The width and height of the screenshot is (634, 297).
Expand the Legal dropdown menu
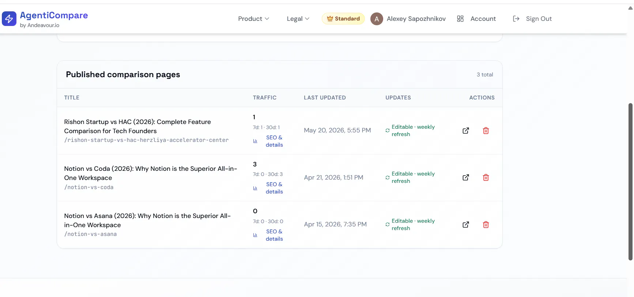point(298,19)
